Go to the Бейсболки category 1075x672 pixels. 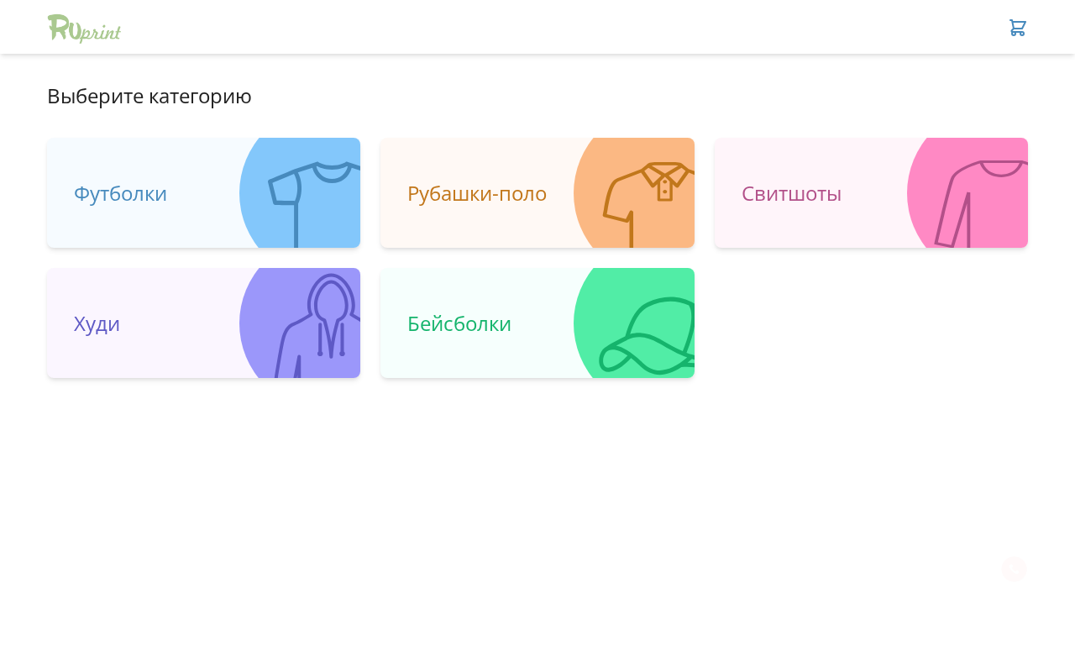tap(459, 323)
